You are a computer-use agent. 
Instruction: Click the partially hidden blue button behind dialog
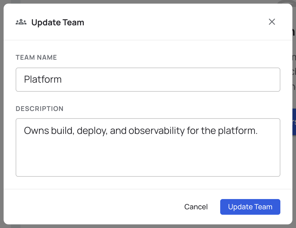click(x=294, y=122)
